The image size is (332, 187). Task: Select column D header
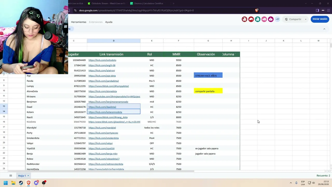point(114,41)
